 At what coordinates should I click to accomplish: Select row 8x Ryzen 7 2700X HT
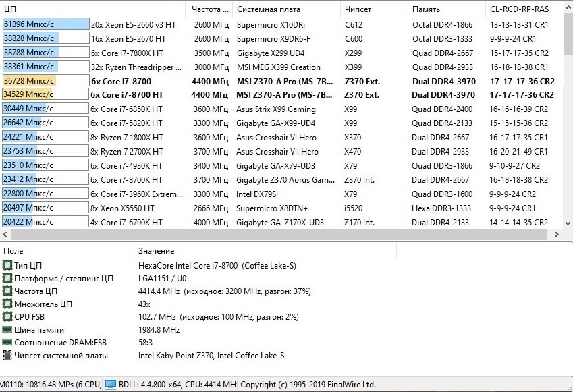point(281,151)
